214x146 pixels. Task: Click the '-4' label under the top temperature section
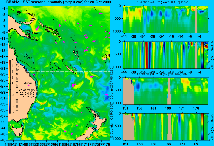click(x=200, y=36)
